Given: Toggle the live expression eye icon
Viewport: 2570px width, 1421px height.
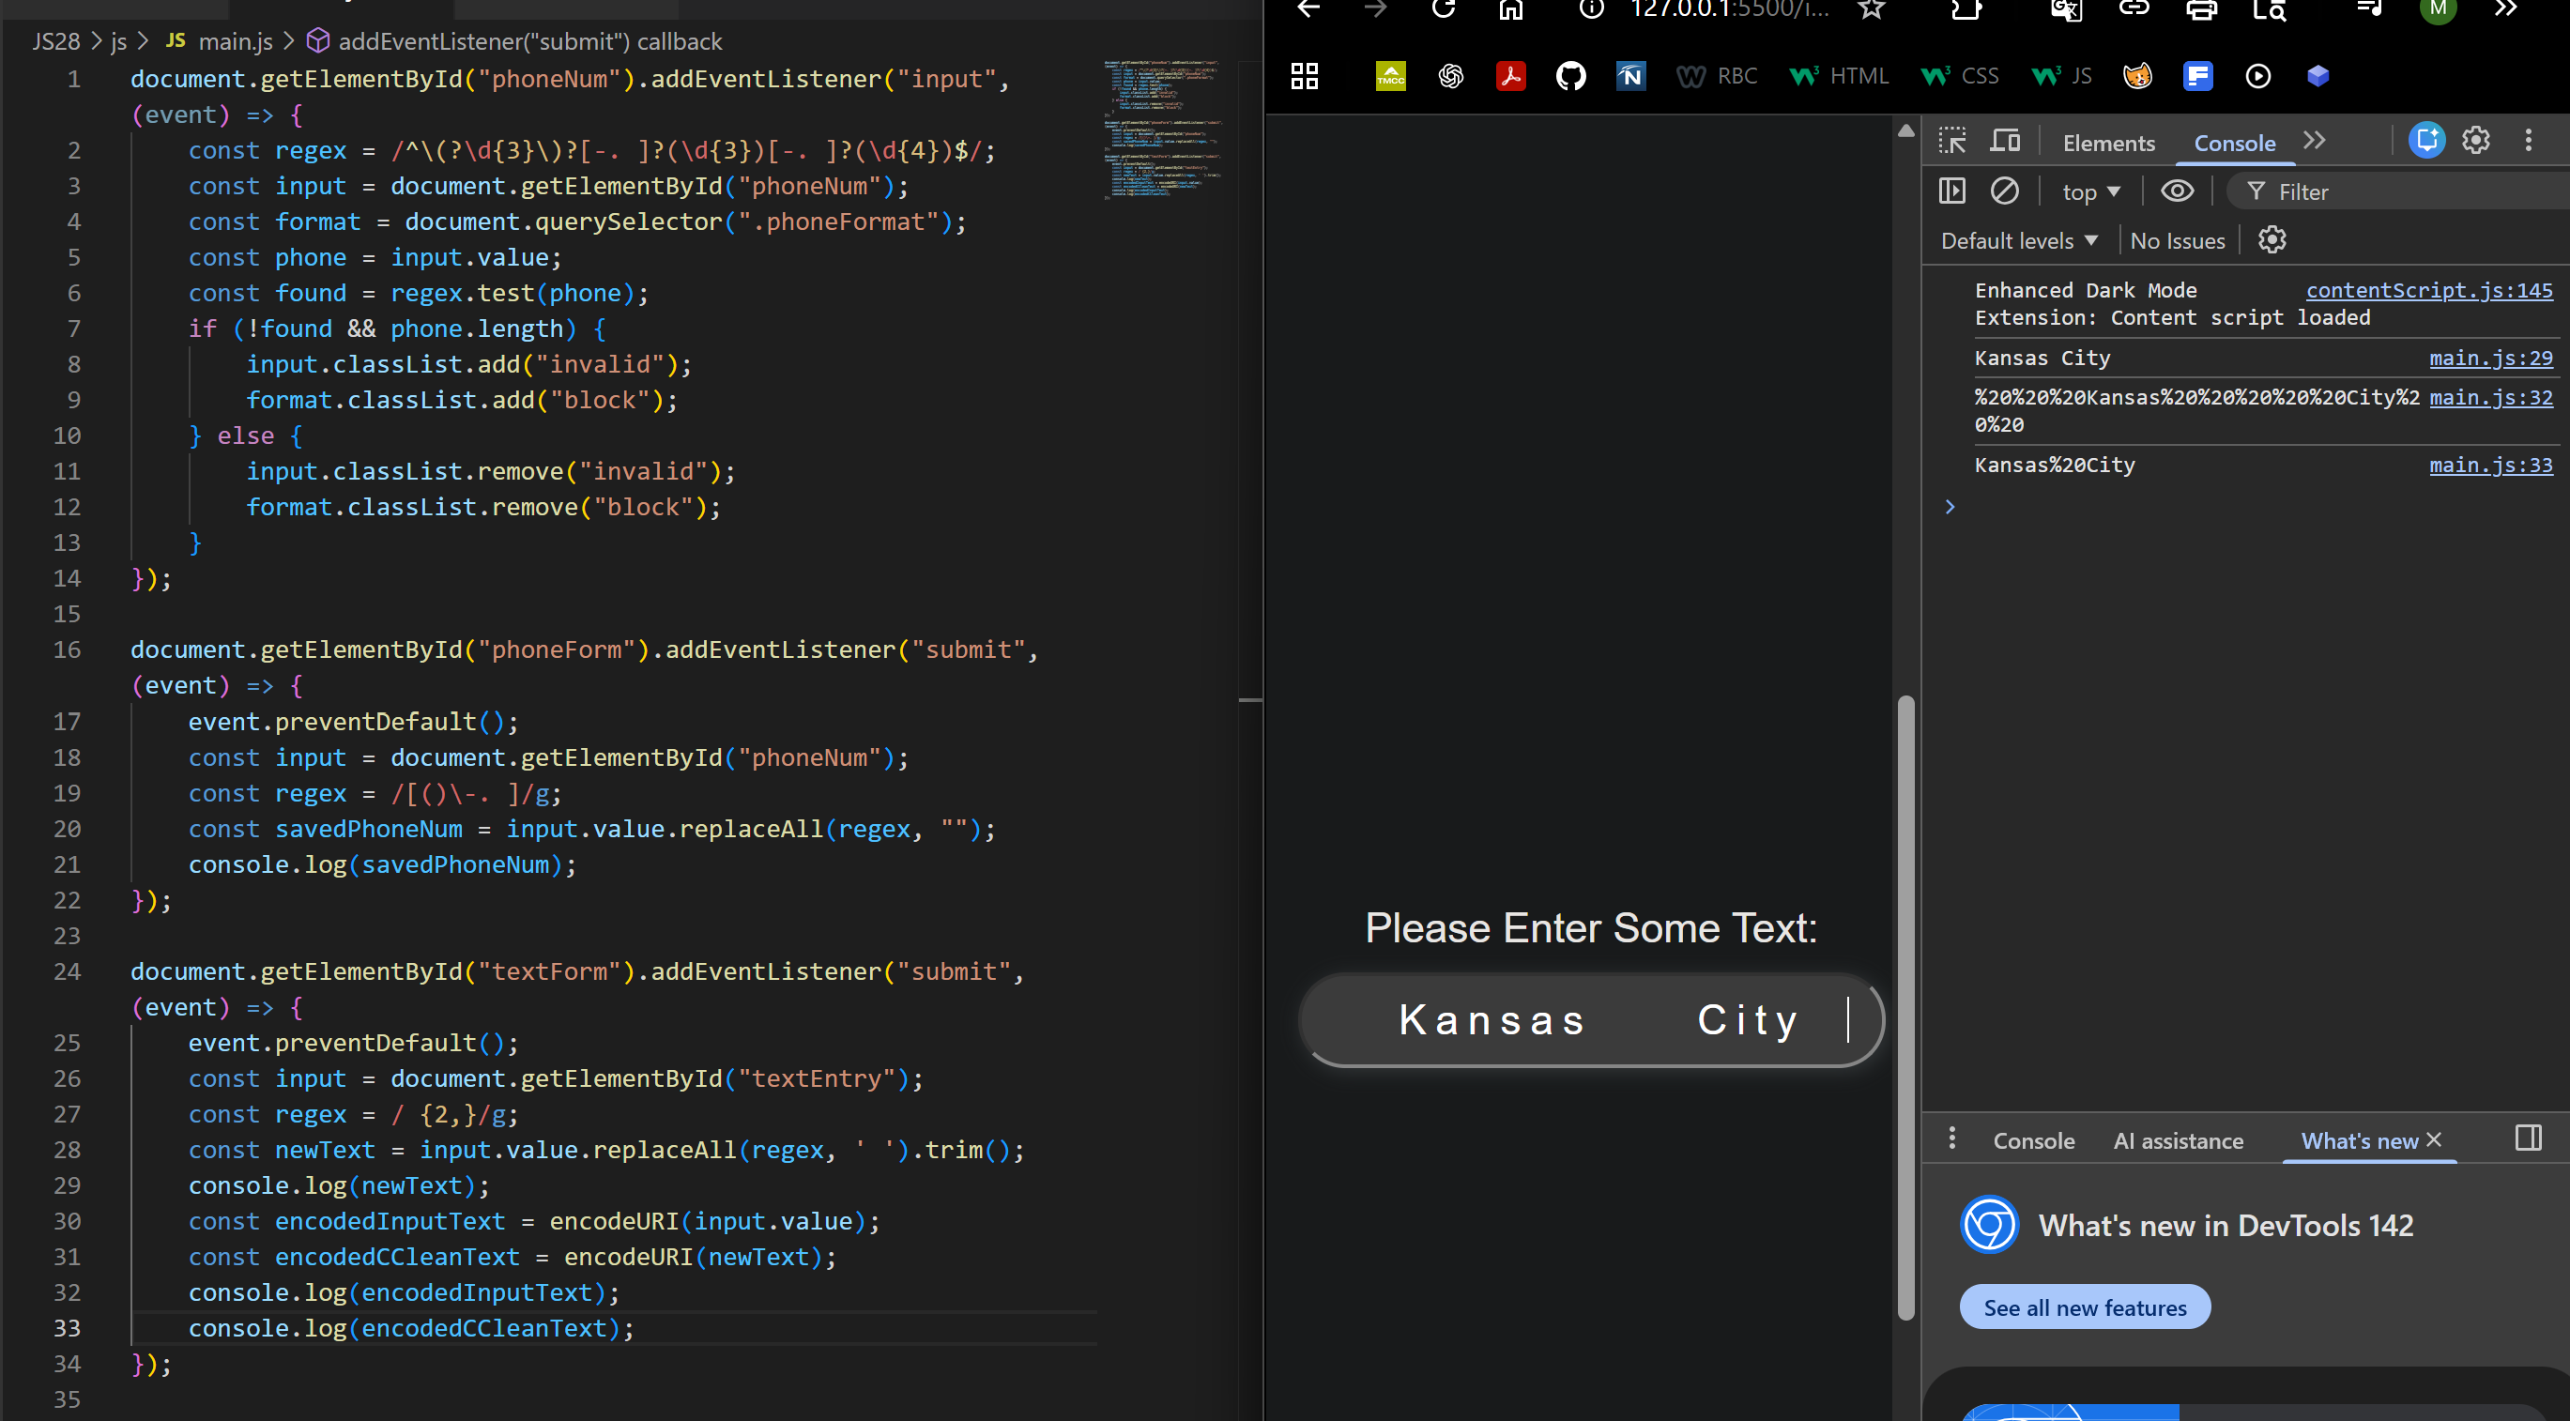Looking at the screenshot, I should (2177, 191).
